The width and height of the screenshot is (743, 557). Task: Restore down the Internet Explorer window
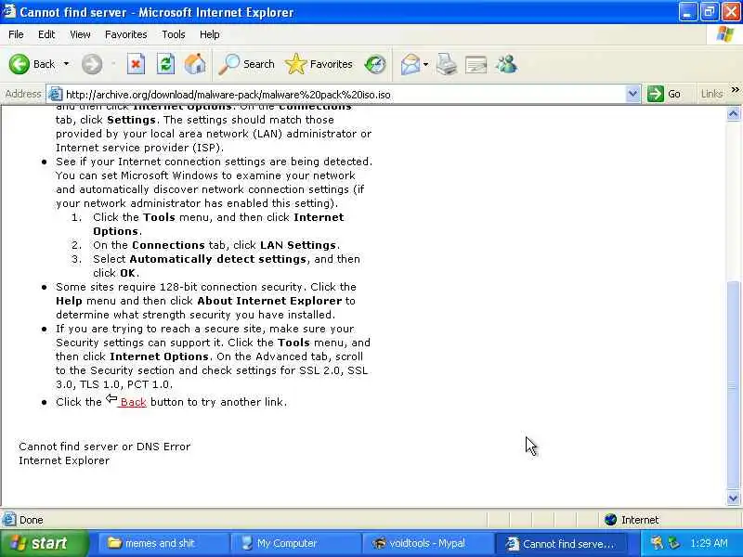(x=710, y=11)
